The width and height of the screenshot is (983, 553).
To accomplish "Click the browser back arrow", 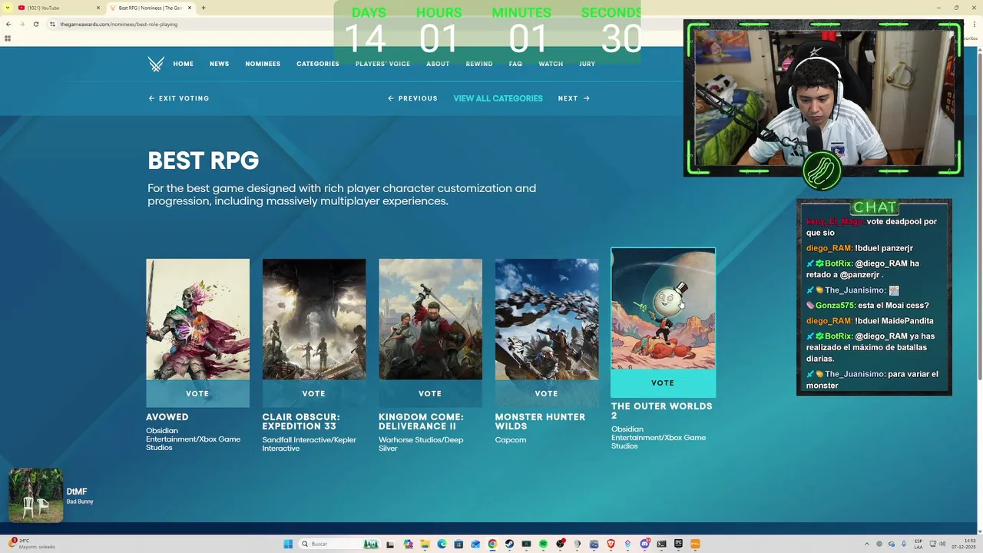I will [8, 24].
